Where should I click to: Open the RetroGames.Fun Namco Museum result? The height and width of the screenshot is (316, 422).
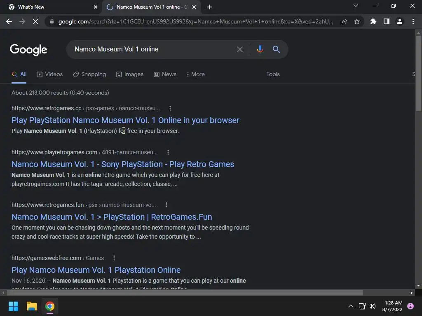[112, 217]
